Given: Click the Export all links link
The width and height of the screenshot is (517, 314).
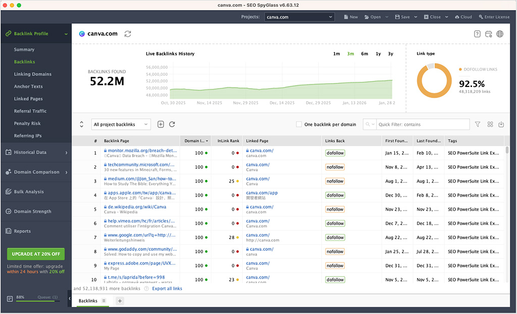Looking at the screenshot, I should click(x=167, y=289).
